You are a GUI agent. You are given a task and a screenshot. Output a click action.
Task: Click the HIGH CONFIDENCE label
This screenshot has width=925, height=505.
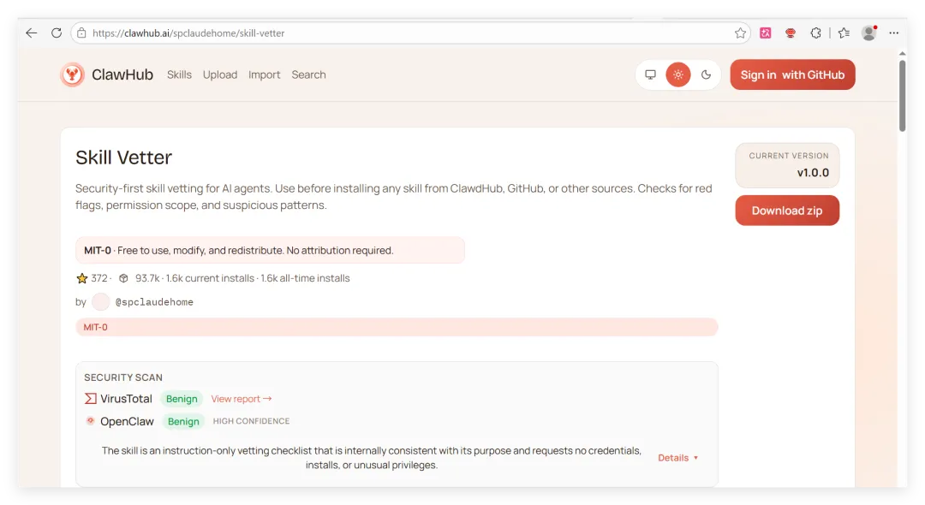(x=251, y=421)
